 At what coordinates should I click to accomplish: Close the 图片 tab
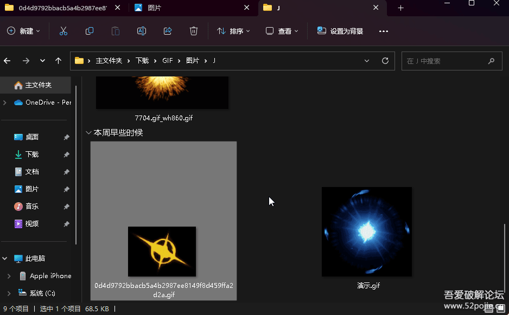(247, 8)
